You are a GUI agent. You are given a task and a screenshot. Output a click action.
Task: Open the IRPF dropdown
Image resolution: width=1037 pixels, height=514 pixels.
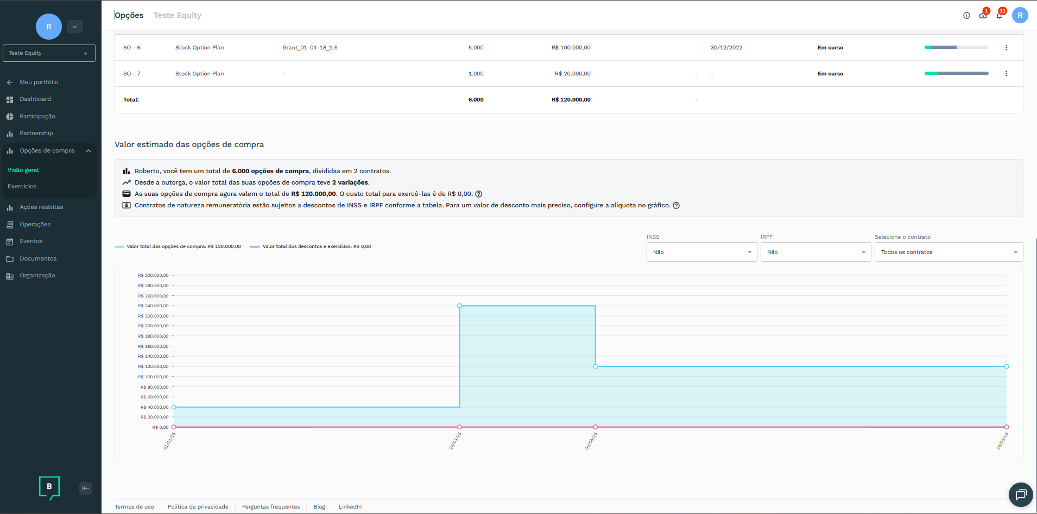(x=815, y=252)
